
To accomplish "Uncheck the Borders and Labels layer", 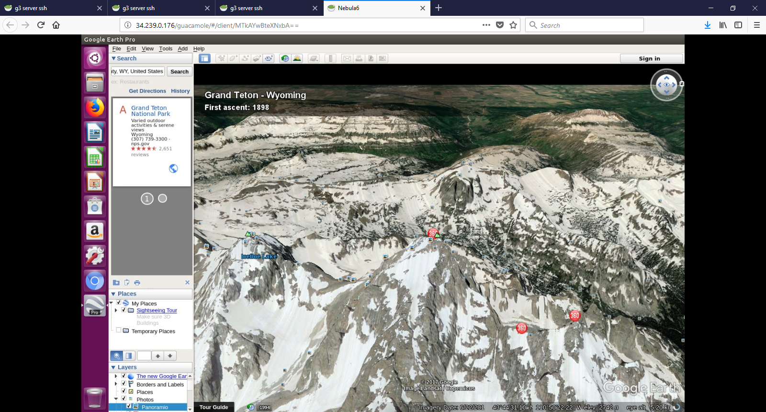I will (x=124, y=384).
